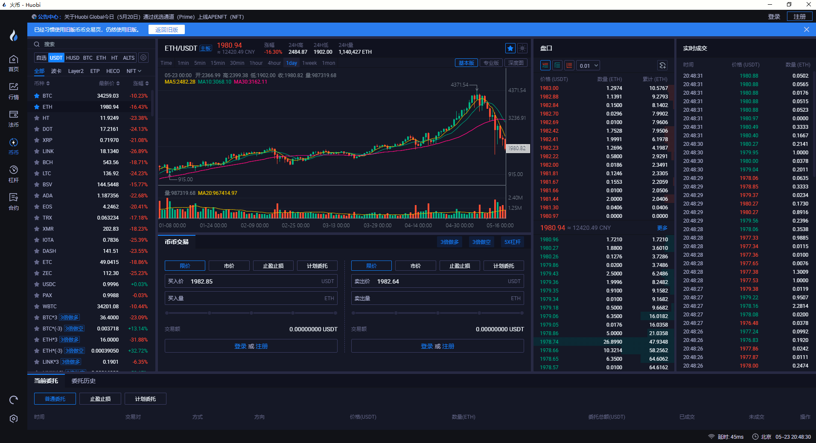Open the 首页 home icon in sidebar
Image resolution: width=816 pixels, height=443 pixels.
(x=14, y=63)
